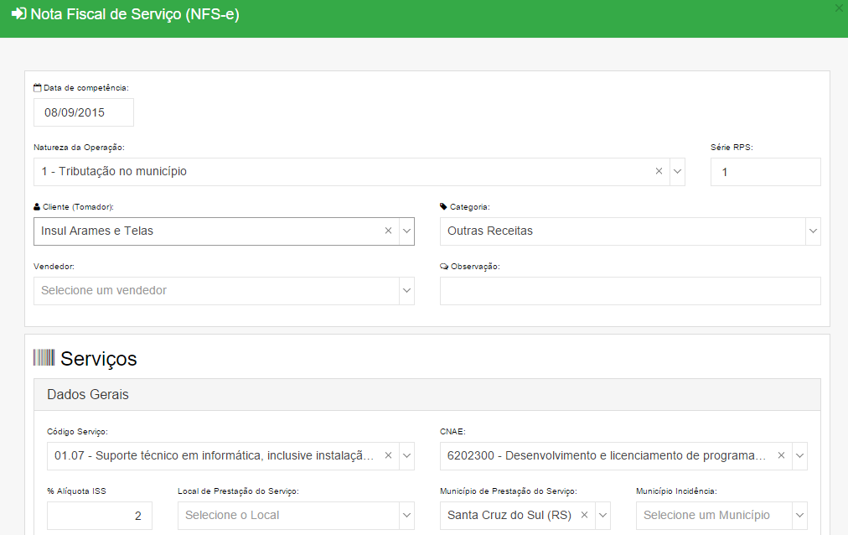The height and width of the screenshot is (535, 848).
Task: Click the barcode icon beside Serviços
Action: 44,357
